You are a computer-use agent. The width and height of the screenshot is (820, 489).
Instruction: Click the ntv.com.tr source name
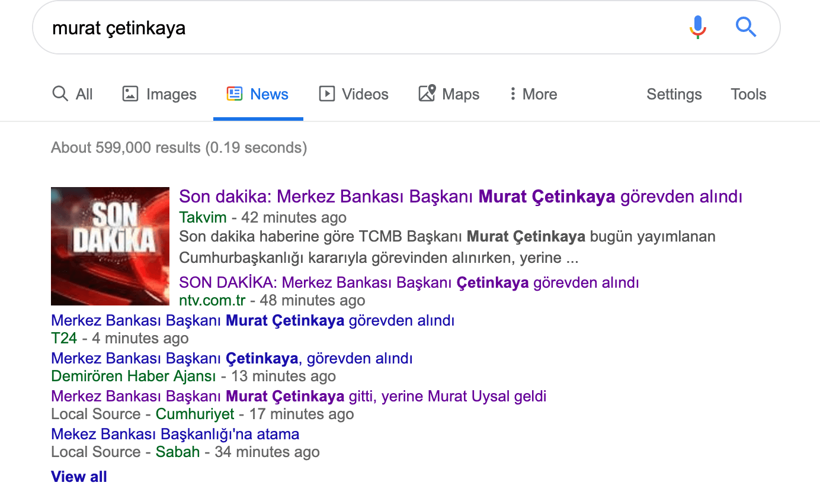click(x=212, y=301)
